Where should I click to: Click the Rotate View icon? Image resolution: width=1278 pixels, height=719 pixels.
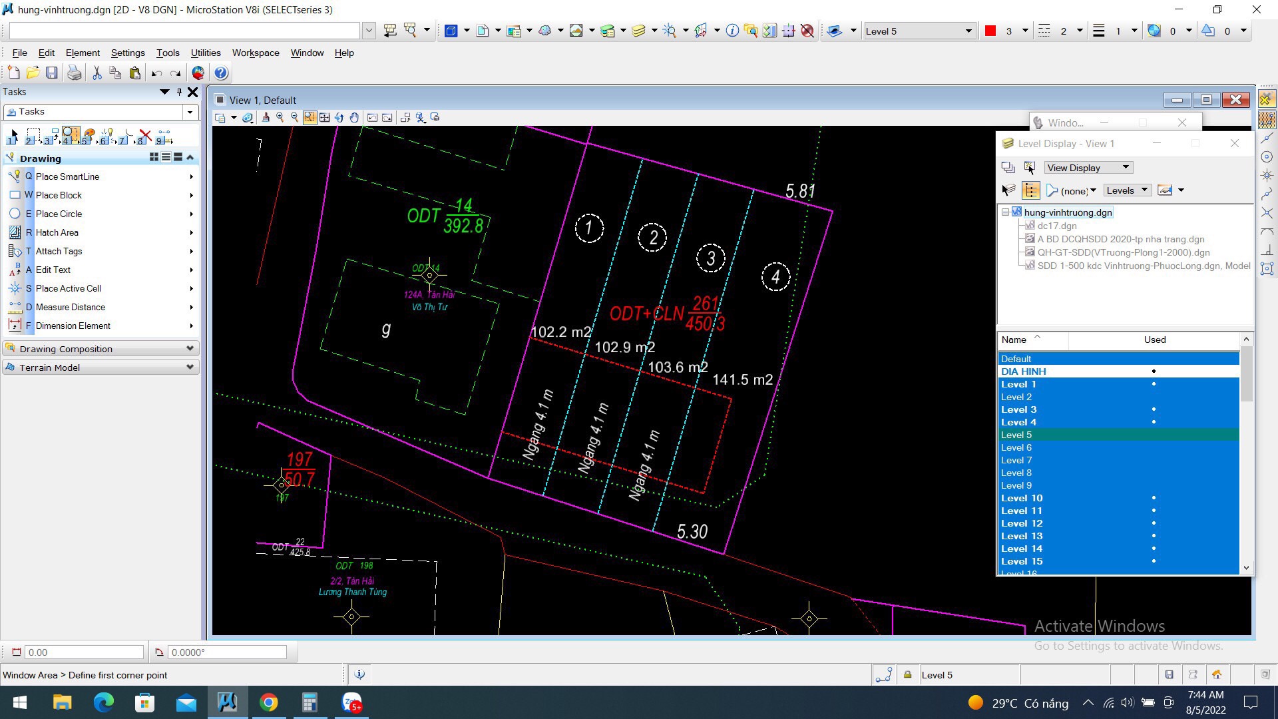[x=339, y=118]
